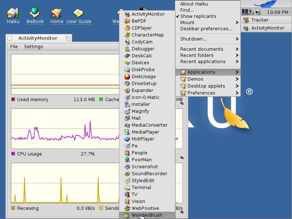
Task: Launch Screenshot application
Action: click(147, 166)
